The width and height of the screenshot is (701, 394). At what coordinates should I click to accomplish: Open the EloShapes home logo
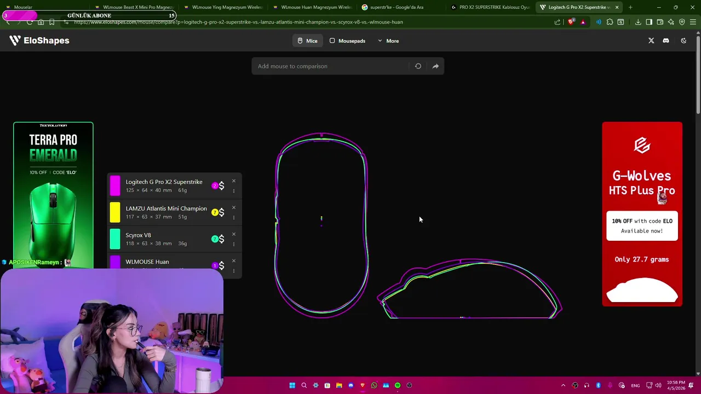[x=39, y=40]
